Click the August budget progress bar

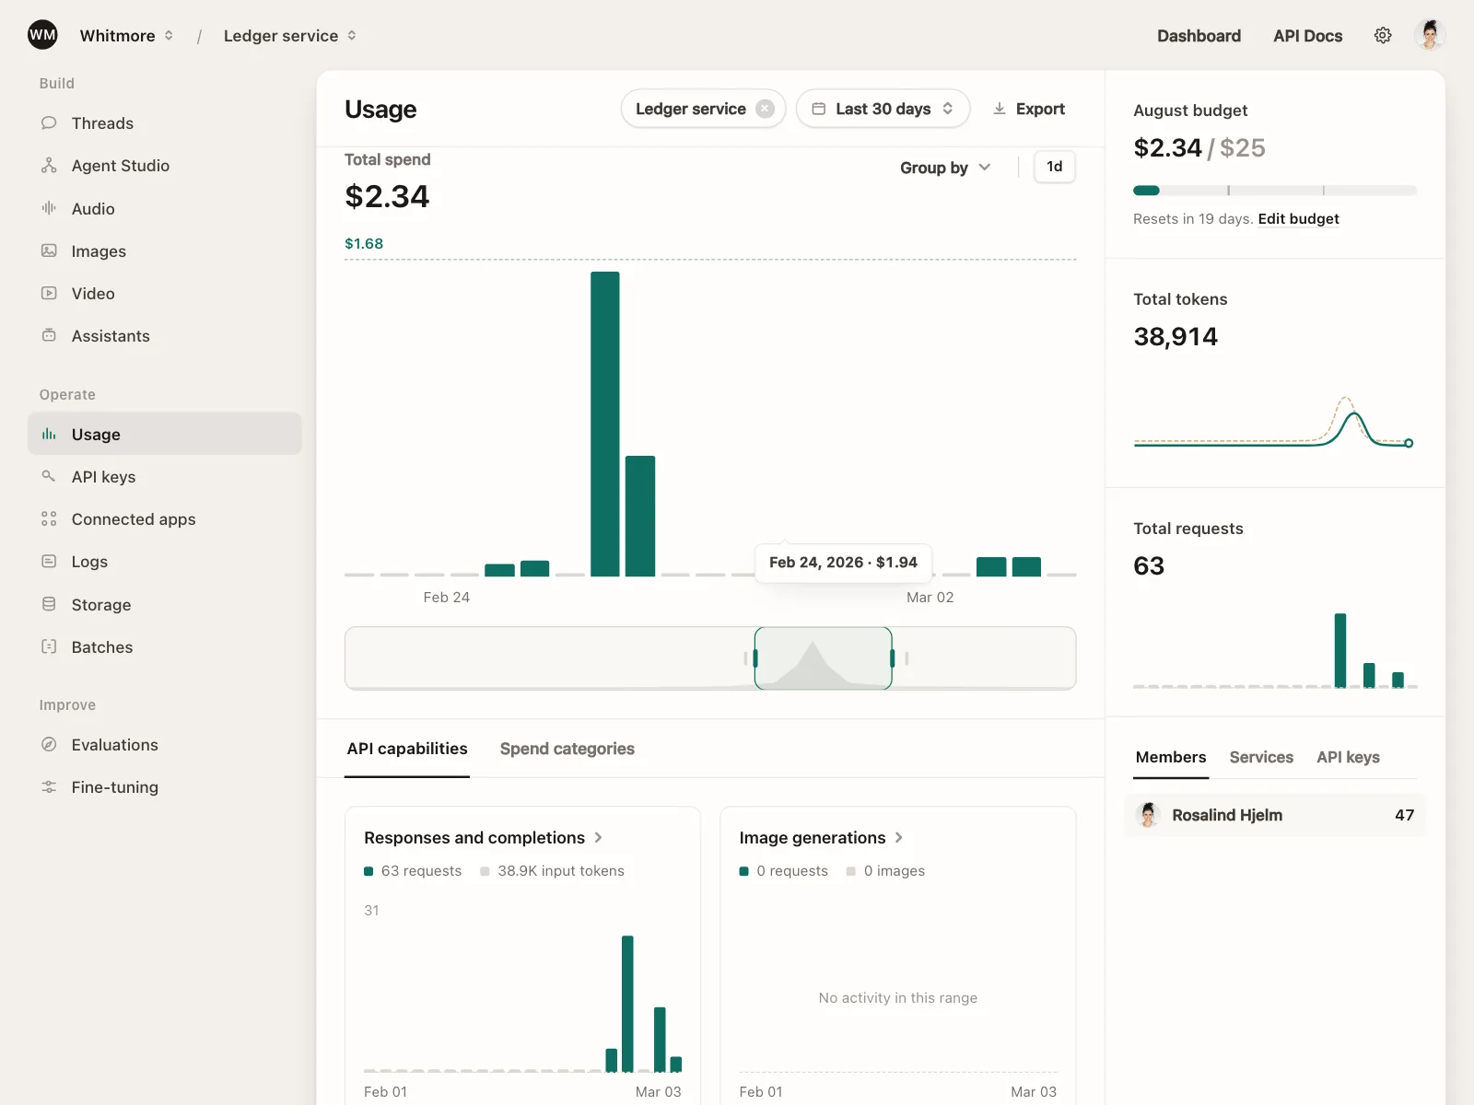1275,191
